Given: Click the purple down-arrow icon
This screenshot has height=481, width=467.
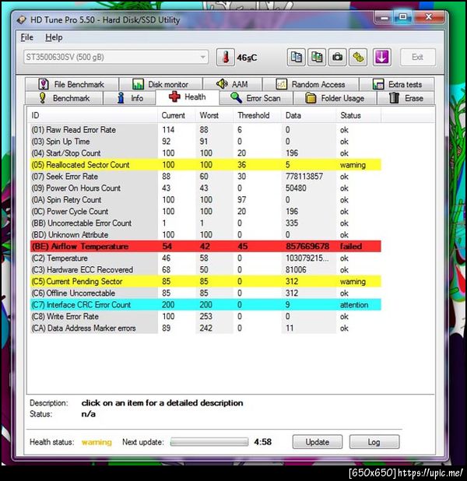Looking at the screenshot, I should click(381, 57).
